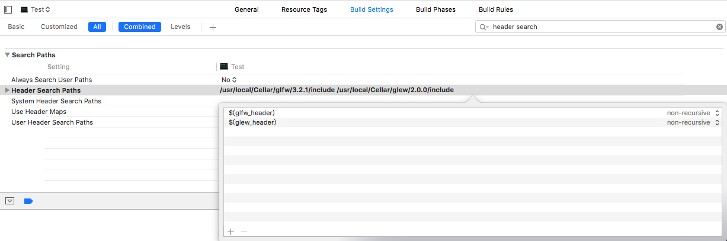Remove a path with the popover minus button

coord(244,232)
